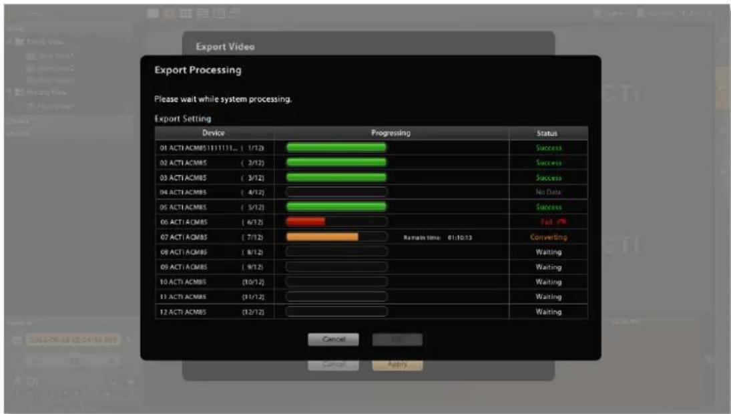
Task: Click the empty progress bar for device 12
Action: click(336, 311)
